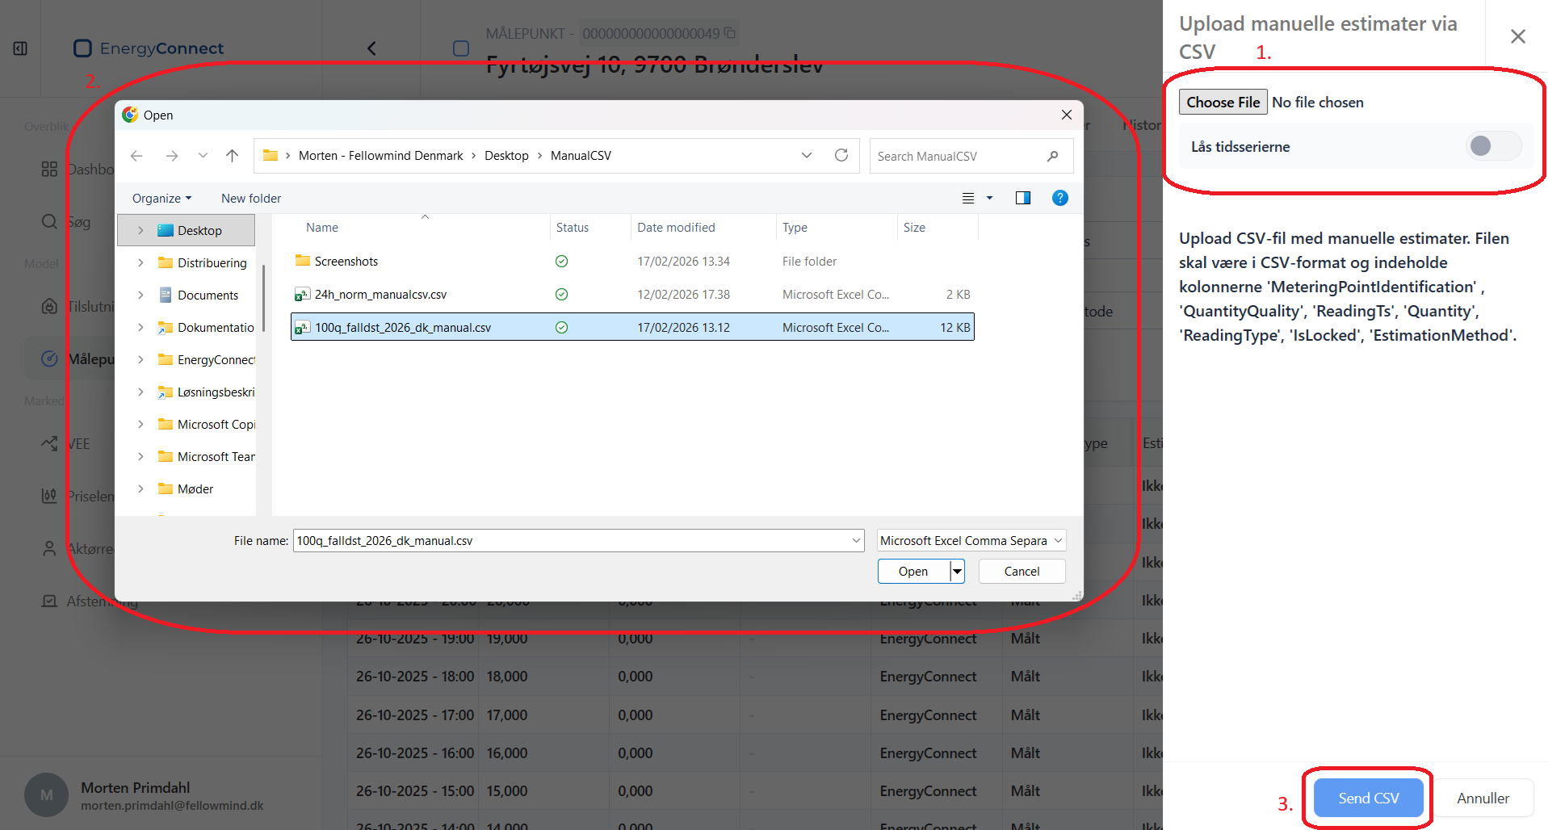
Task: Sort by the Type column header
Action: click(x=795, y=228)
